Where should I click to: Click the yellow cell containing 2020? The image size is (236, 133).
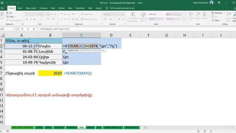50,73
